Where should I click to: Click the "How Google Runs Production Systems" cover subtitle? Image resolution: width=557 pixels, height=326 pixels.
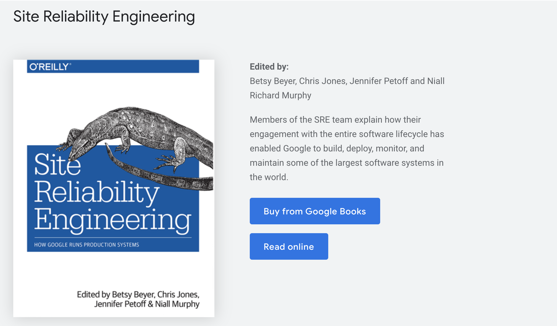point(86,245)
